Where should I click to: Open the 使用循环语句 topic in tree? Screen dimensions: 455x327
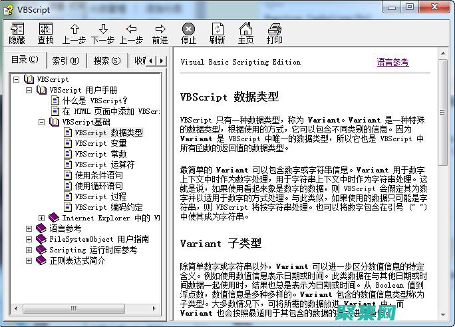[x=98, y=186]
